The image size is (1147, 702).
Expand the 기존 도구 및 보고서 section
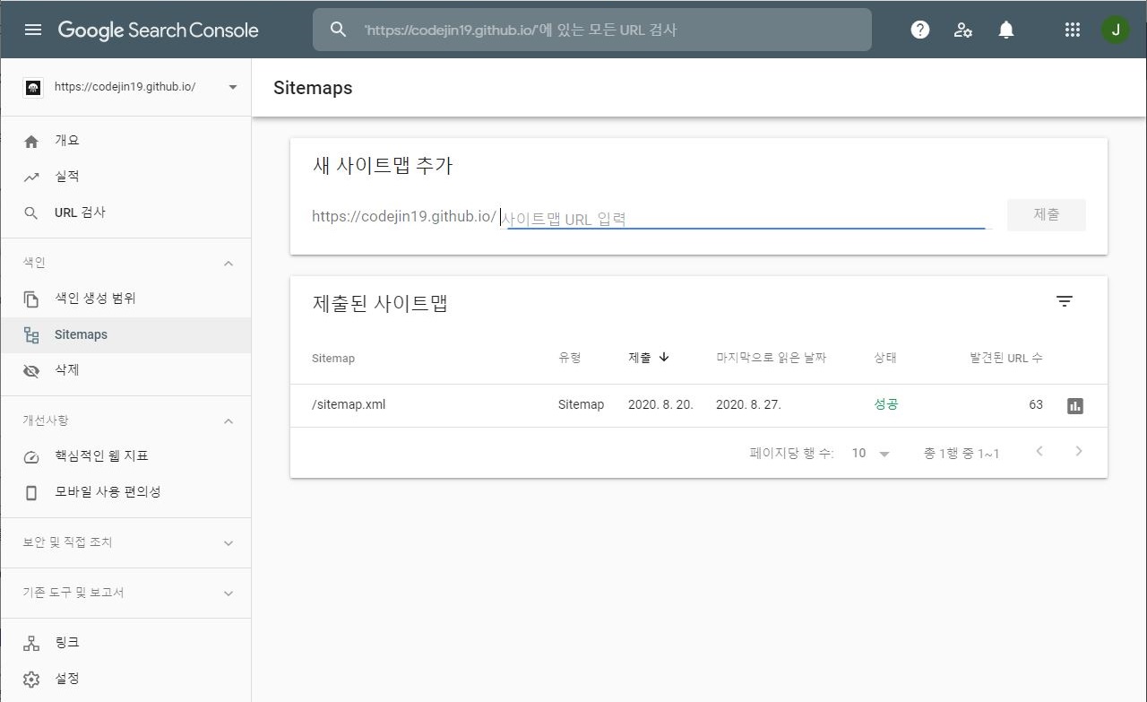coord(228,593)
